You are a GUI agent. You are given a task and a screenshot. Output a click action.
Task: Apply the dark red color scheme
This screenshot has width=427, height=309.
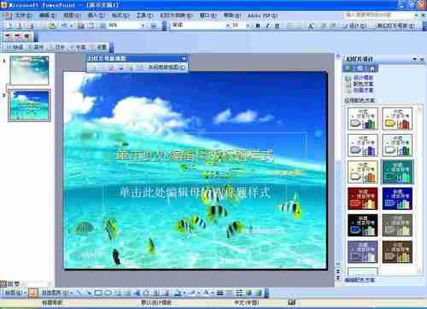point(363,198)
